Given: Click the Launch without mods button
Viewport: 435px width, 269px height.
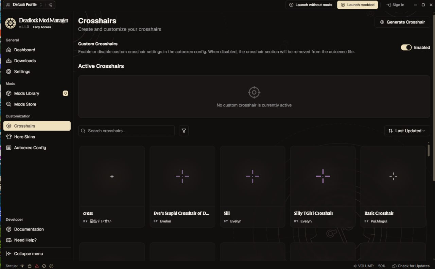Looking at the screenshot, I should click(311, 5).
